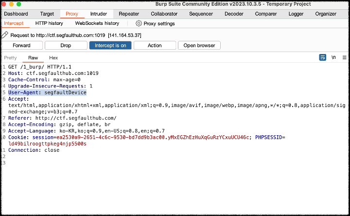350x216 pixels.
Task: Click the Proxy settings gear icon
Action: [x=139, y=23]
